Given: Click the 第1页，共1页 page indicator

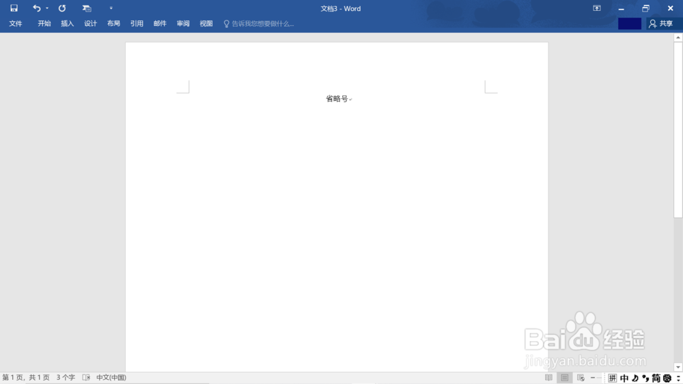Looking at the screenshot, I should click(x=26, y=377).
